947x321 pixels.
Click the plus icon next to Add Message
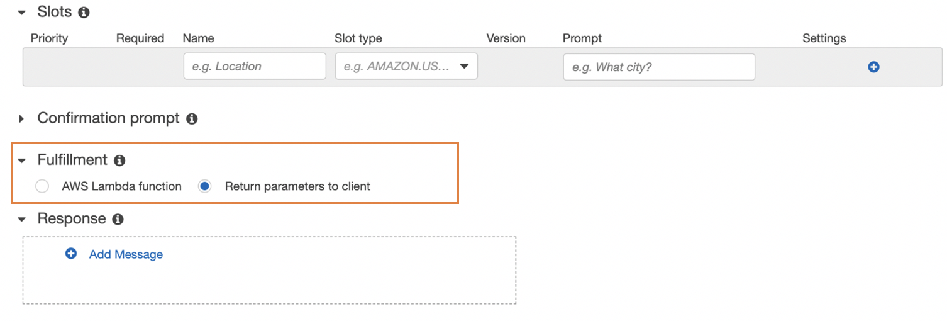tap(71, 254)
